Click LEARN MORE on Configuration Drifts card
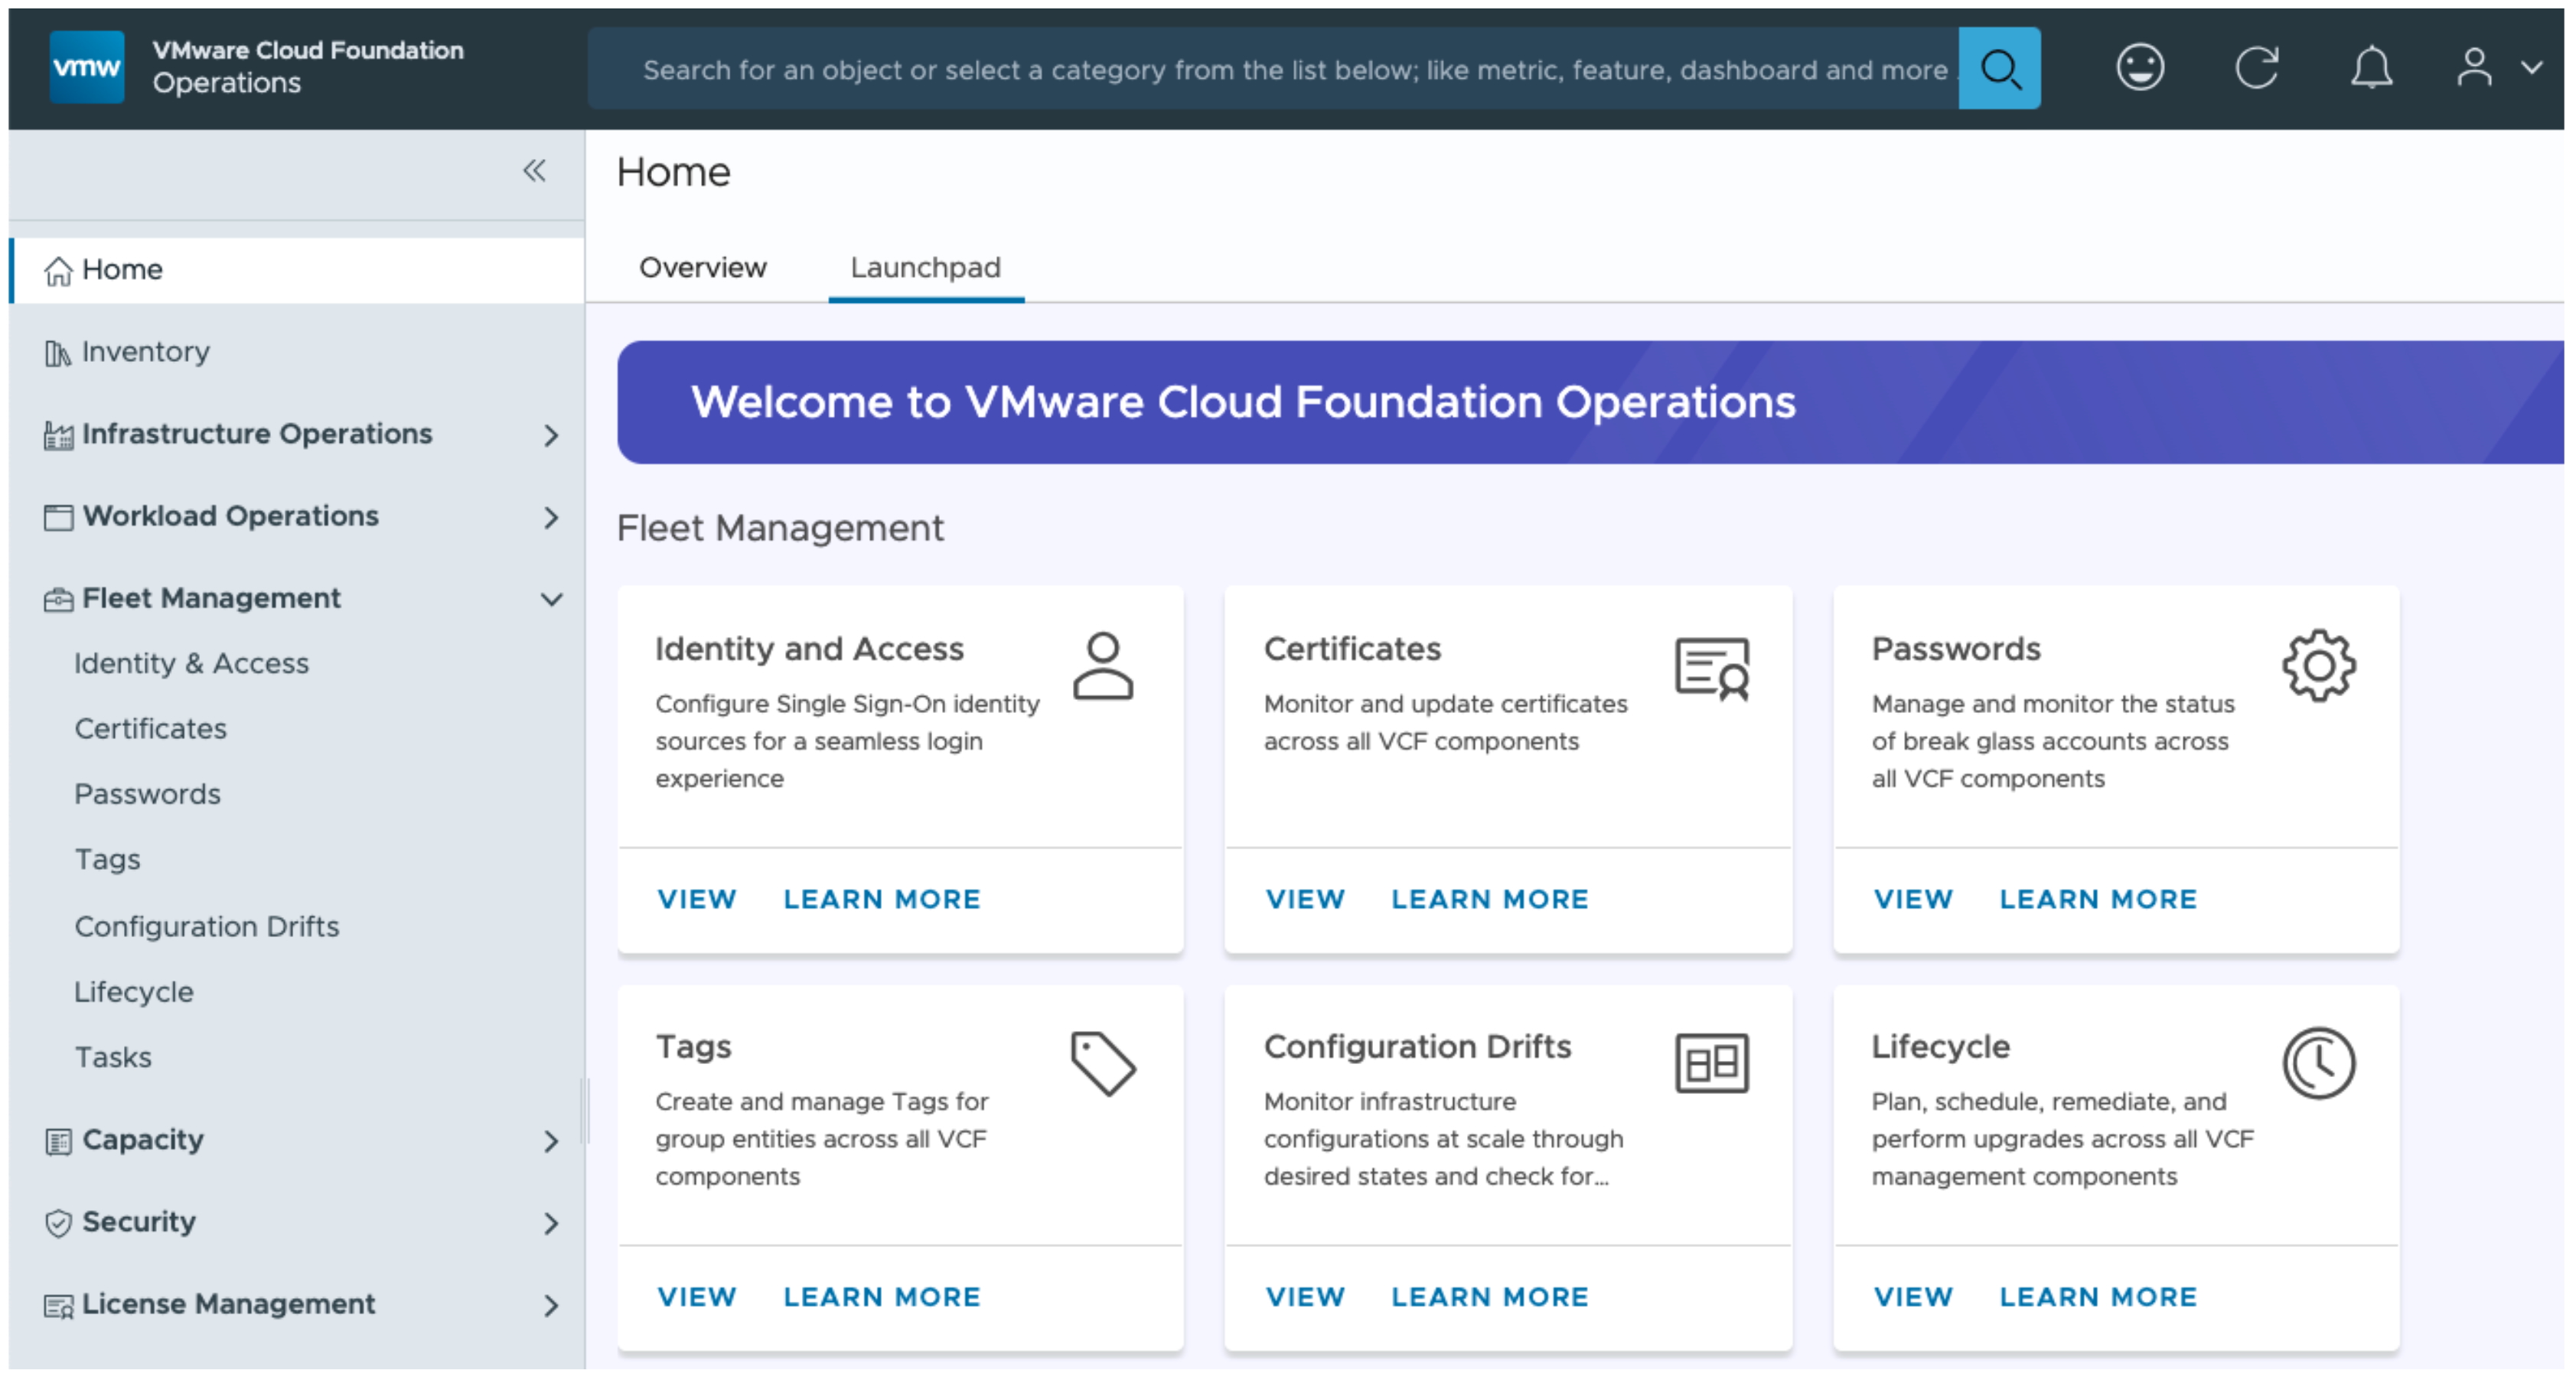2576x1380 pixels. tap(1489, 1296)
